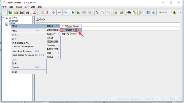Expand the 前置处理器 submenu
This screenshot has width=184, height=103.
click(x=53, y=42)
